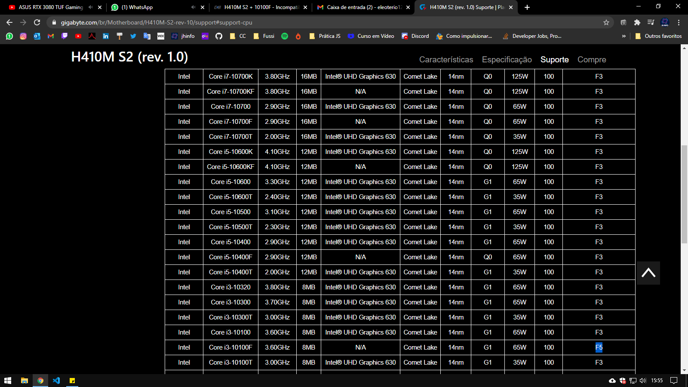Click the highlighted F5 BIOS cell
Viewport: 688px width, 387px height.
(599, 347)
